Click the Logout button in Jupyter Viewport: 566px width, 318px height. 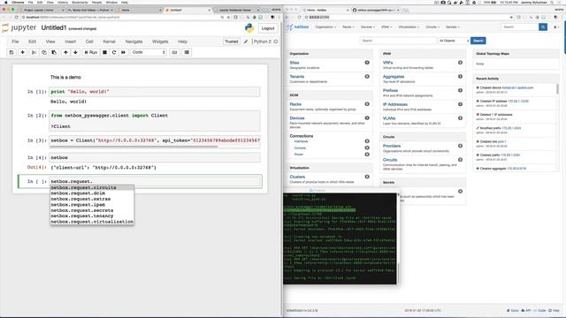tap(268, 28)
